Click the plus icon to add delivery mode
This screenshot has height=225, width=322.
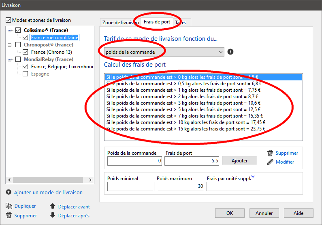coord(9,192)
